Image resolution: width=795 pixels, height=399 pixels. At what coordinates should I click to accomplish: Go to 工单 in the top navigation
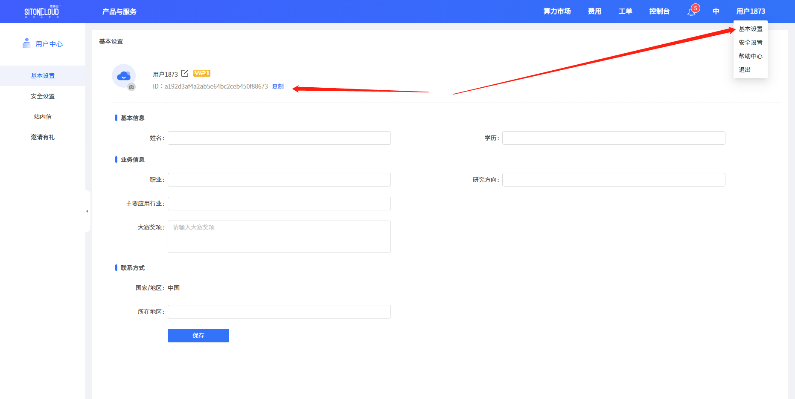tap(625, 11)
